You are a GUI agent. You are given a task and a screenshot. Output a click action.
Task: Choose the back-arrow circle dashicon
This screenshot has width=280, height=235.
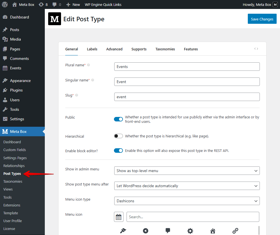click(x=146, y=231)
